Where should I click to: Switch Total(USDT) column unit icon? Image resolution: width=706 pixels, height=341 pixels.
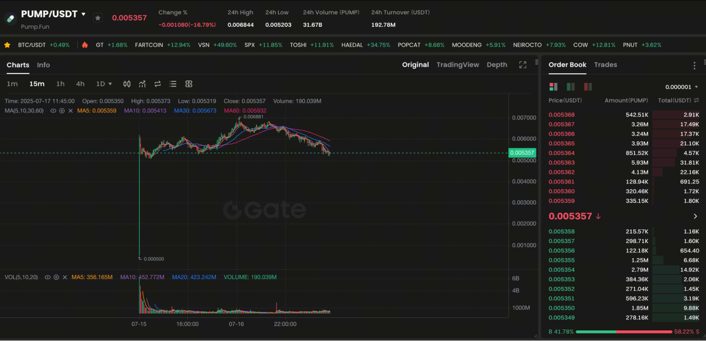click(696, 100)
